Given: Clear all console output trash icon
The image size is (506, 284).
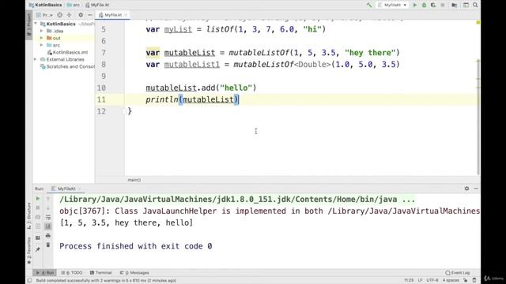Looking at the screenshot, I should click(x=48, y=245).
